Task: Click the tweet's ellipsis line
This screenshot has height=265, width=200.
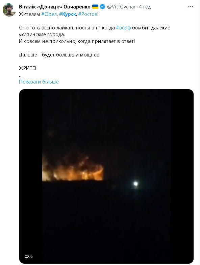Action: click(21, 76)
